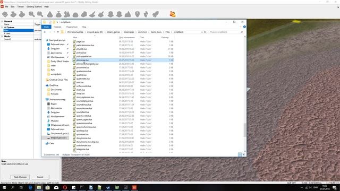Open Windows Start menu
The width and height of the screenshot is (340, 191).
[x=4, y=187]
